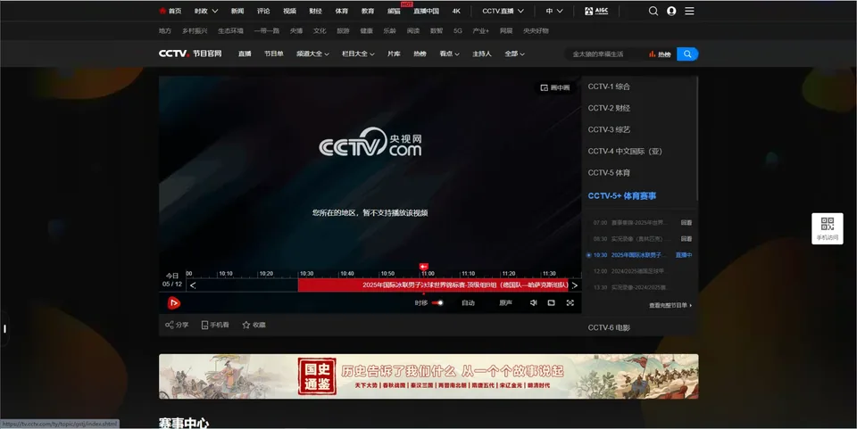Click 回看 for the 07:00 program

[686, 223]
